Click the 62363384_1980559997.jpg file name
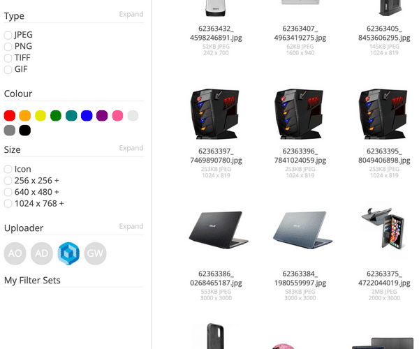The image size is (419, 349). (x=300, y=279)
